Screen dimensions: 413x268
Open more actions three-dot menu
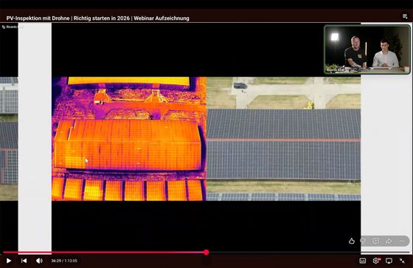402,241
